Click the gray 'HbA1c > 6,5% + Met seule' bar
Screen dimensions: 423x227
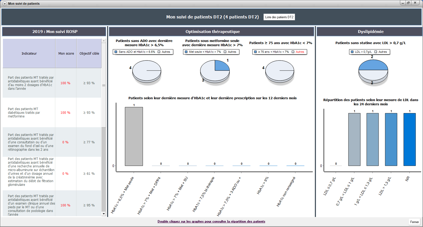(x=134, y=136)
